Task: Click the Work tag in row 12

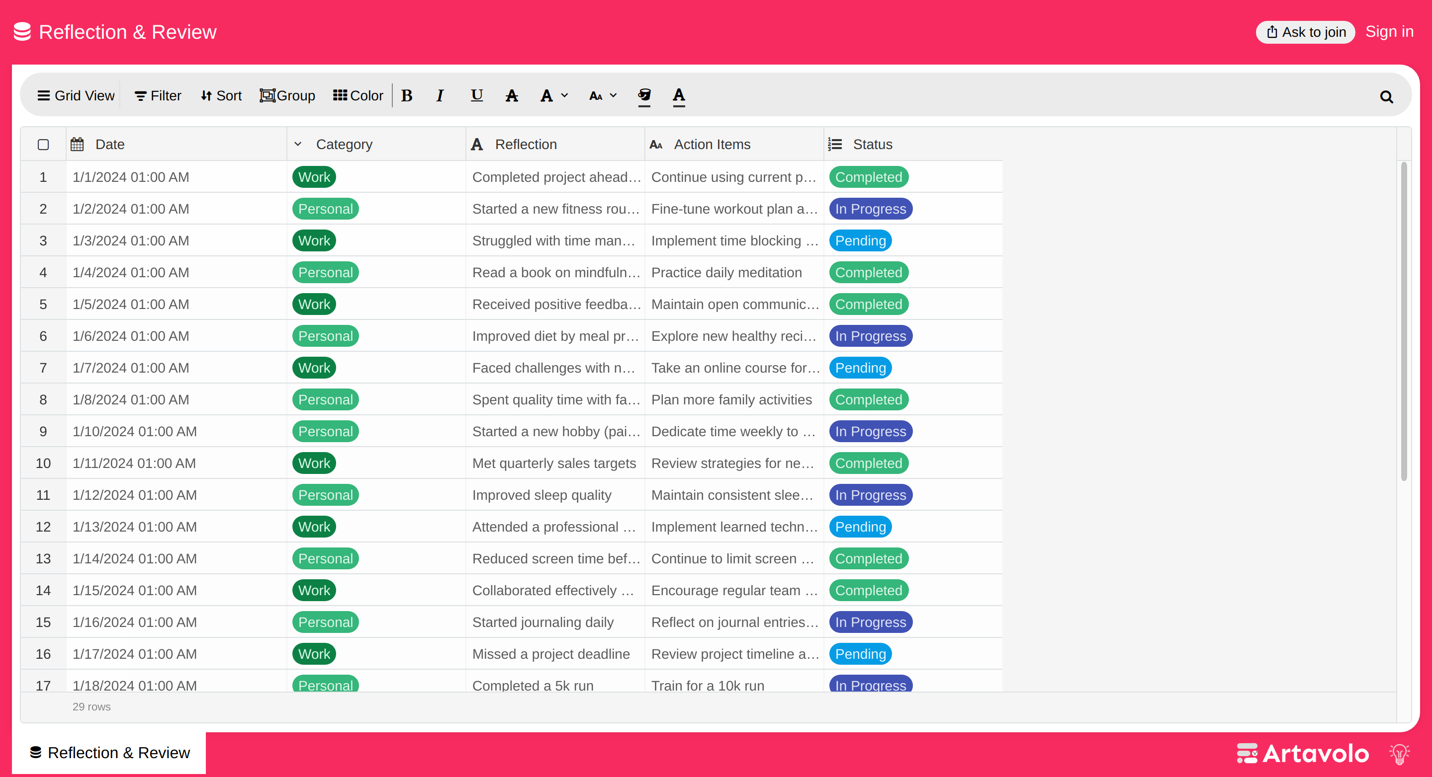Action: pos(314,527)
